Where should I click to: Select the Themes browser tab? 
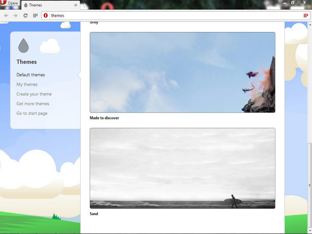coord(50,5)
